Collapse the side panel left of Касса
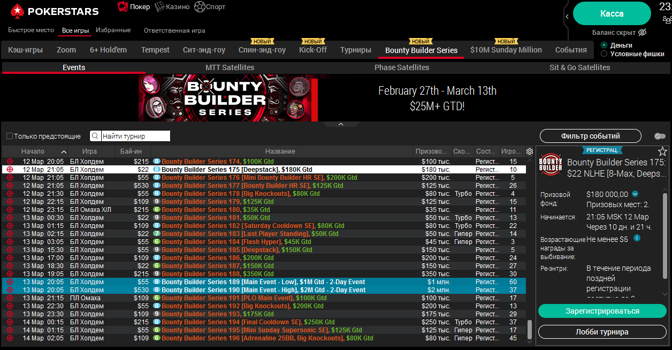The height and width of the screenshot is (350, 672). pyautogui.click(x=567, y=17)
